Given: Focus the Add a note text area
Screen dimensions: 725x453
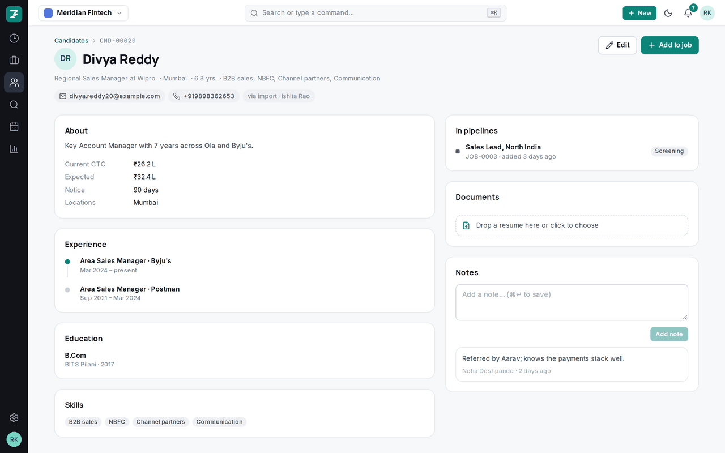Looking at the screenshot, I should (x=572, y=302).
